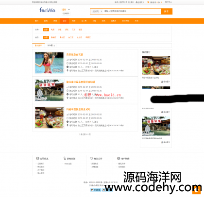The width and height of the screenshot is (204, 197).
Task: Click the handshake icon in footer
Action: 91,159
